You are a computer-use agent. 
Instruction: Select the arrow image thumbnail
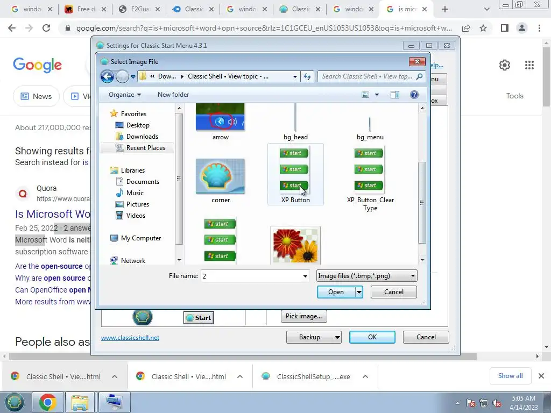click(x=220, y=118)
